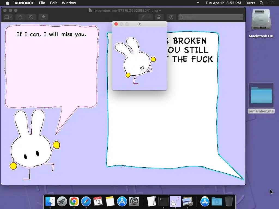This screenshot has height=209, width=279.
Task: Click the large bunny character in Preview
Action: coord(35,144)
